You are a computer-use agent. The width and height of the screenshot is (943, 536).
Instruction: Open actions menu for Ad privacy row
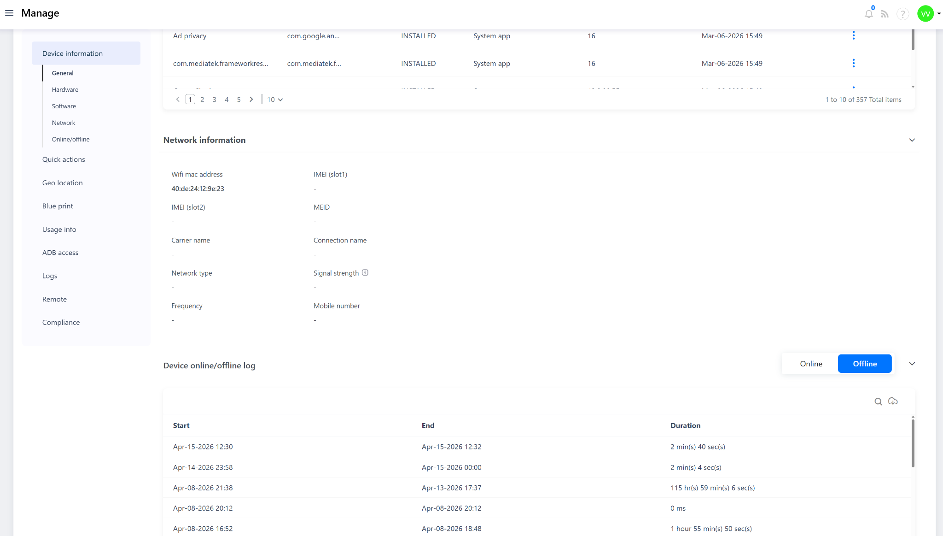[x=853, y=35]
